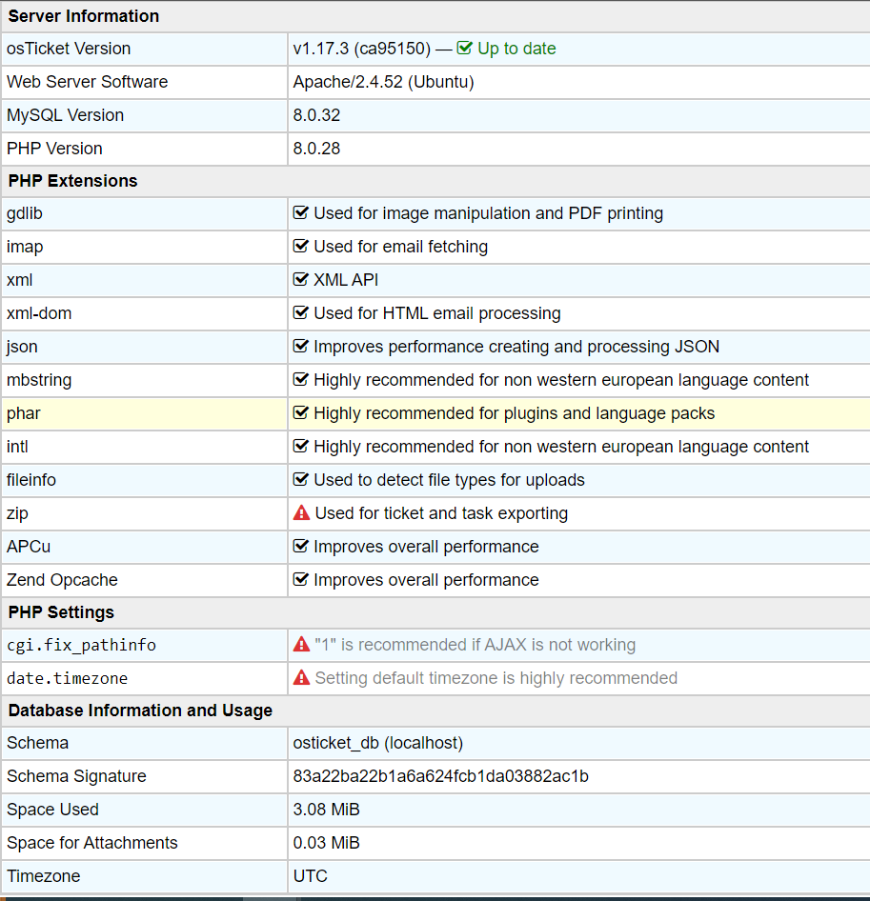The width and height of the screenshot is (870, 901).
Task: Click the gdlib check mark icon
Action: tap(301, 213)
